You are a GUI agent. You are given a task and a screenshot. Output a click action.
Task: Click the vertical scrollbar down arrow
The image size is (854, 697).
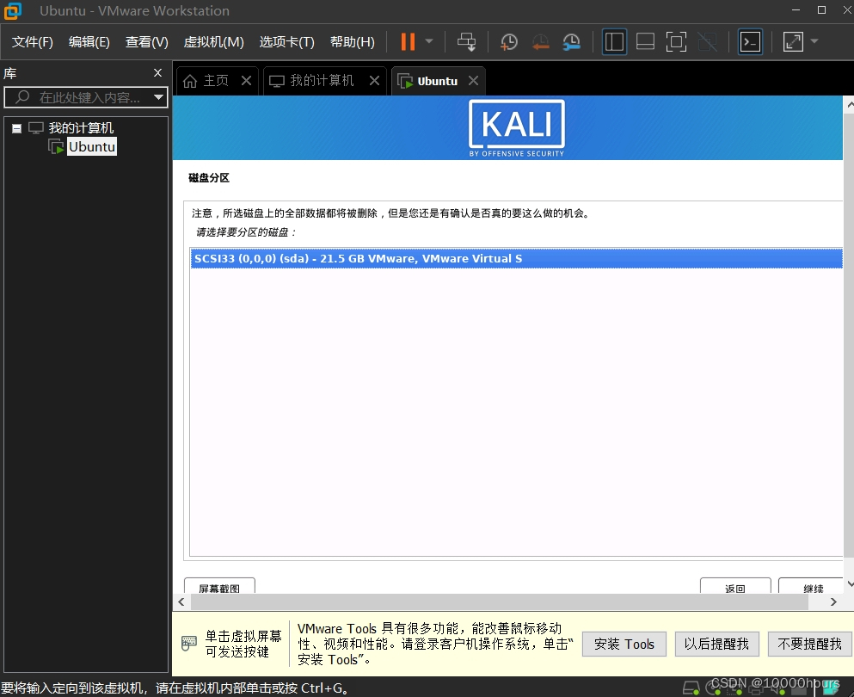pyautogui.click(x=849, y=584)
